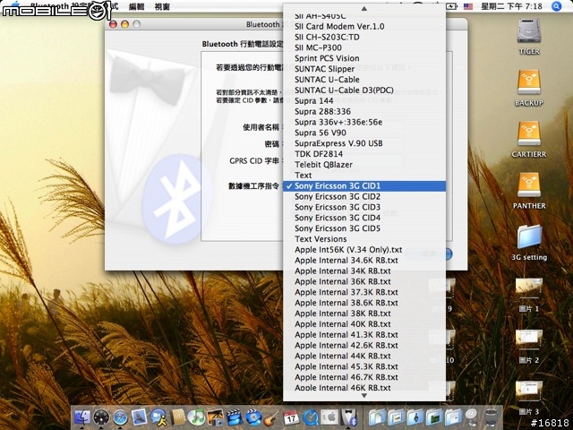Click the battery status menu bar icon
Image resolution: width=573 pixels, height=430 pixels.
pyautogui.click(x=451, y=6)
